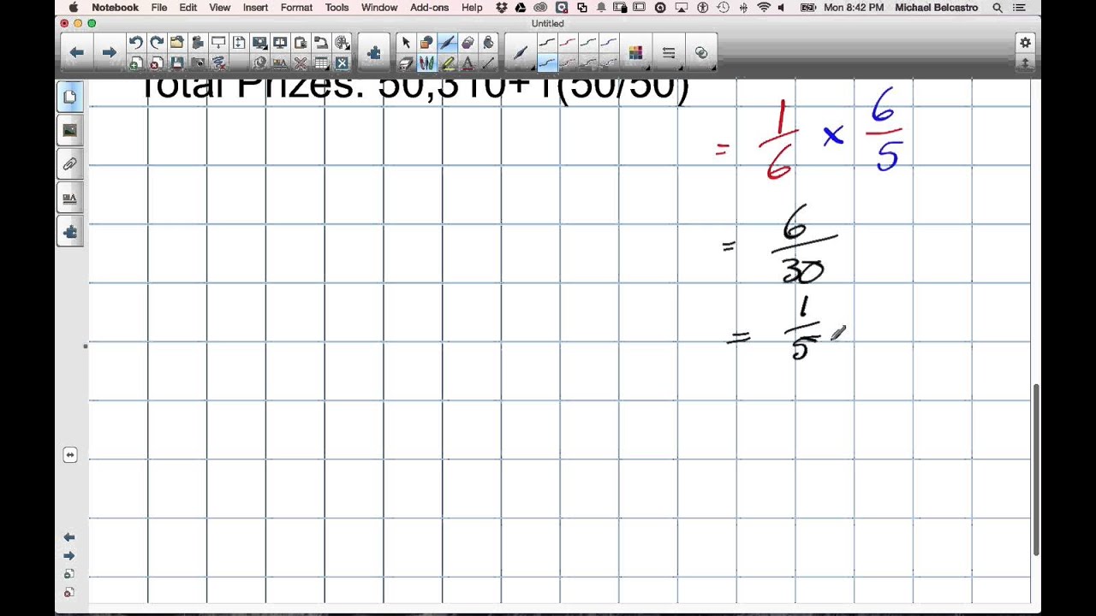Select the Shapes tool

tap(426, 43)
